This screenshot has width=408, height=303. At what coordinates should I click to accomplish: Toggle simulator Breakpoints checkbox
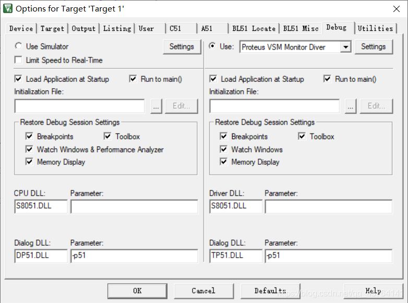click(29, 136)
